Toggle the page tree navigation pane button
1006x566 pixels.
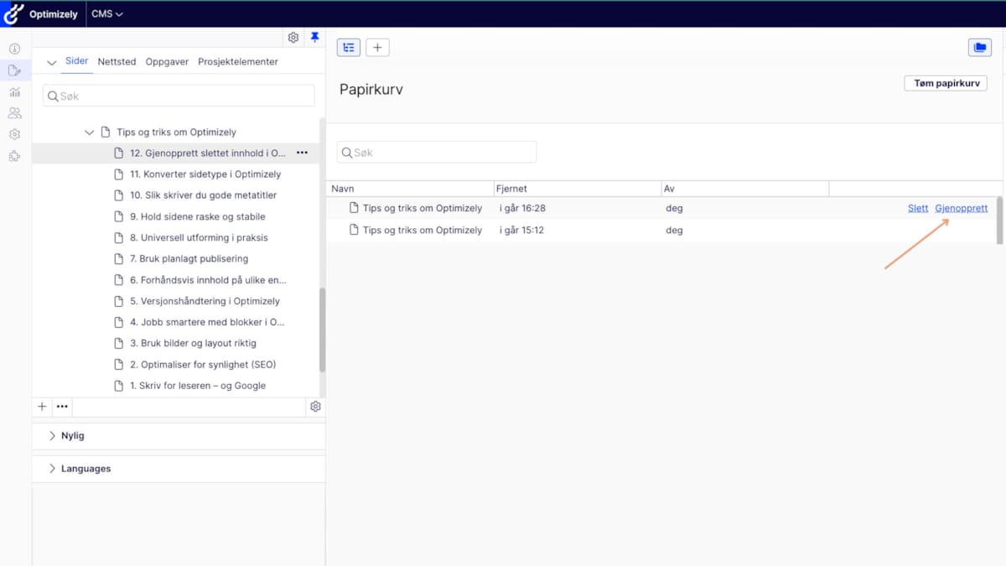(x=349, y=48)
